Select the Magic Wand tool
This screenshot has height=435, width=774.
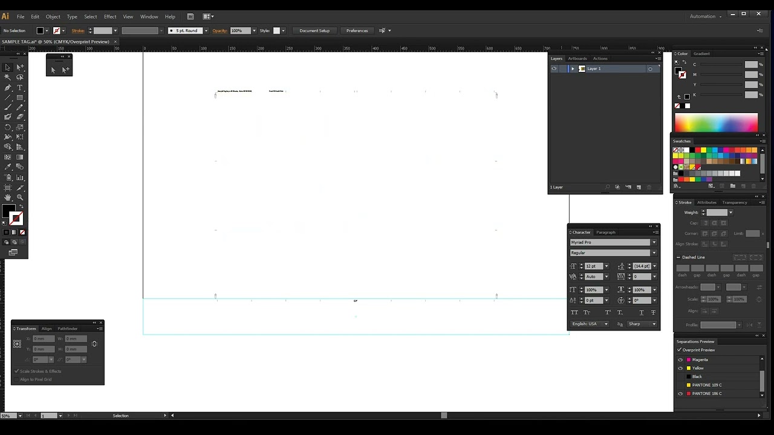(x=8, y=77)
